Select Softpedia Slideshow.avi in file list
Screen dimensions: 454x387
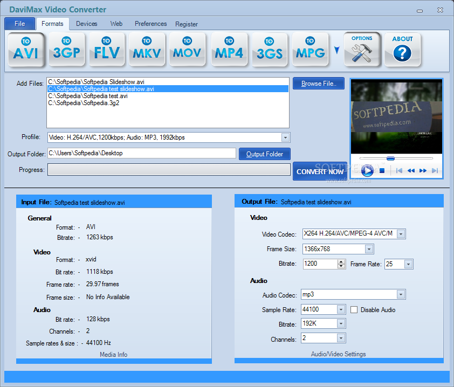[x=168, y=82]
